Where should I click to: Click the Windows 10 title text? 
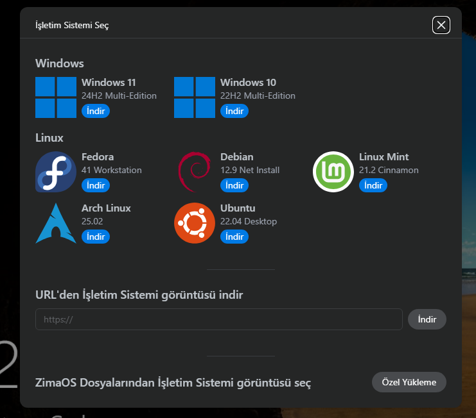point(249,83)
